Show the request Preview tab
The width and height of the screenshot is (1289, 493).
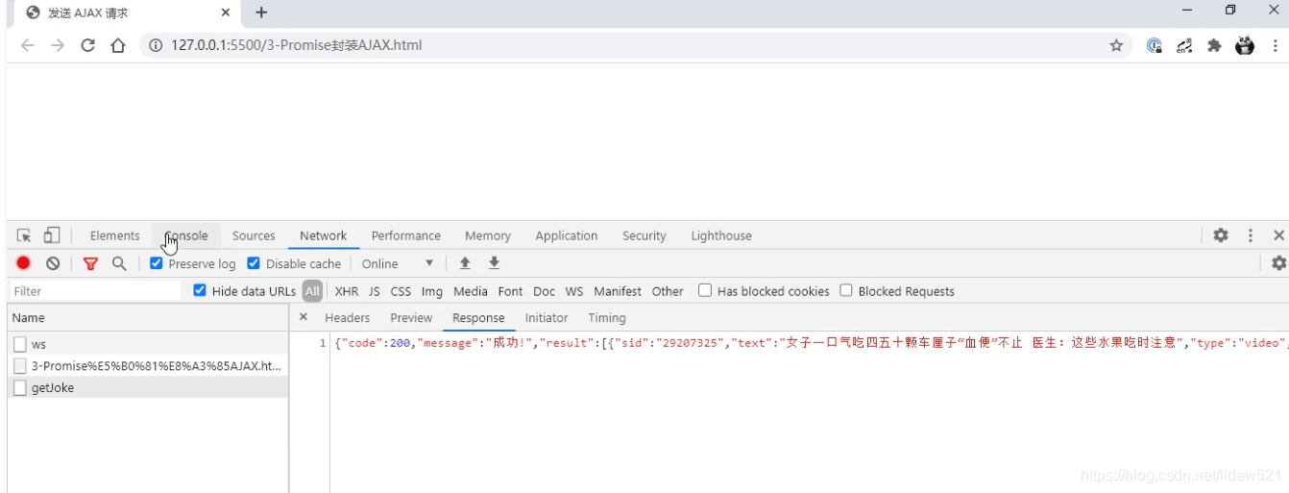[x=411, y=318]
